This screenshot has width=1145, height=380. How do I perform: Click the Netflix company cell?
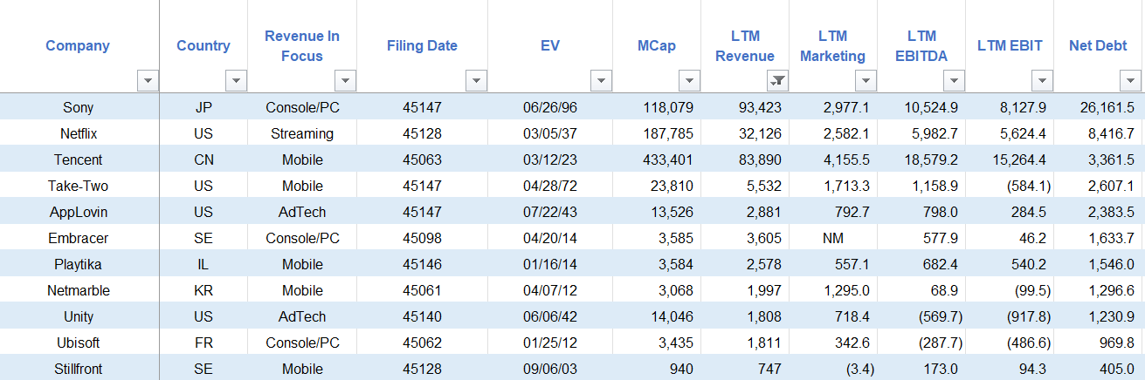point(78,133)
